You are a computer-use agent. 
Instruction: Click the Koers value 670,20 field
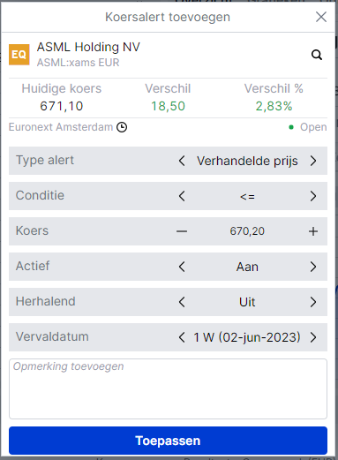click(247, 231)
